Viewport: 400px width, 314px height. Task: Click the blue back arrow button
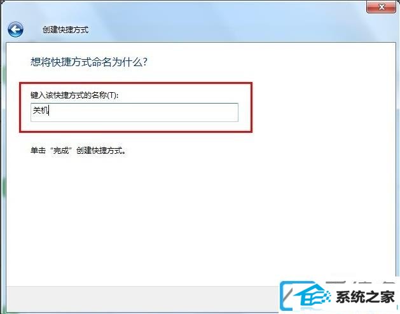point(15,30)
